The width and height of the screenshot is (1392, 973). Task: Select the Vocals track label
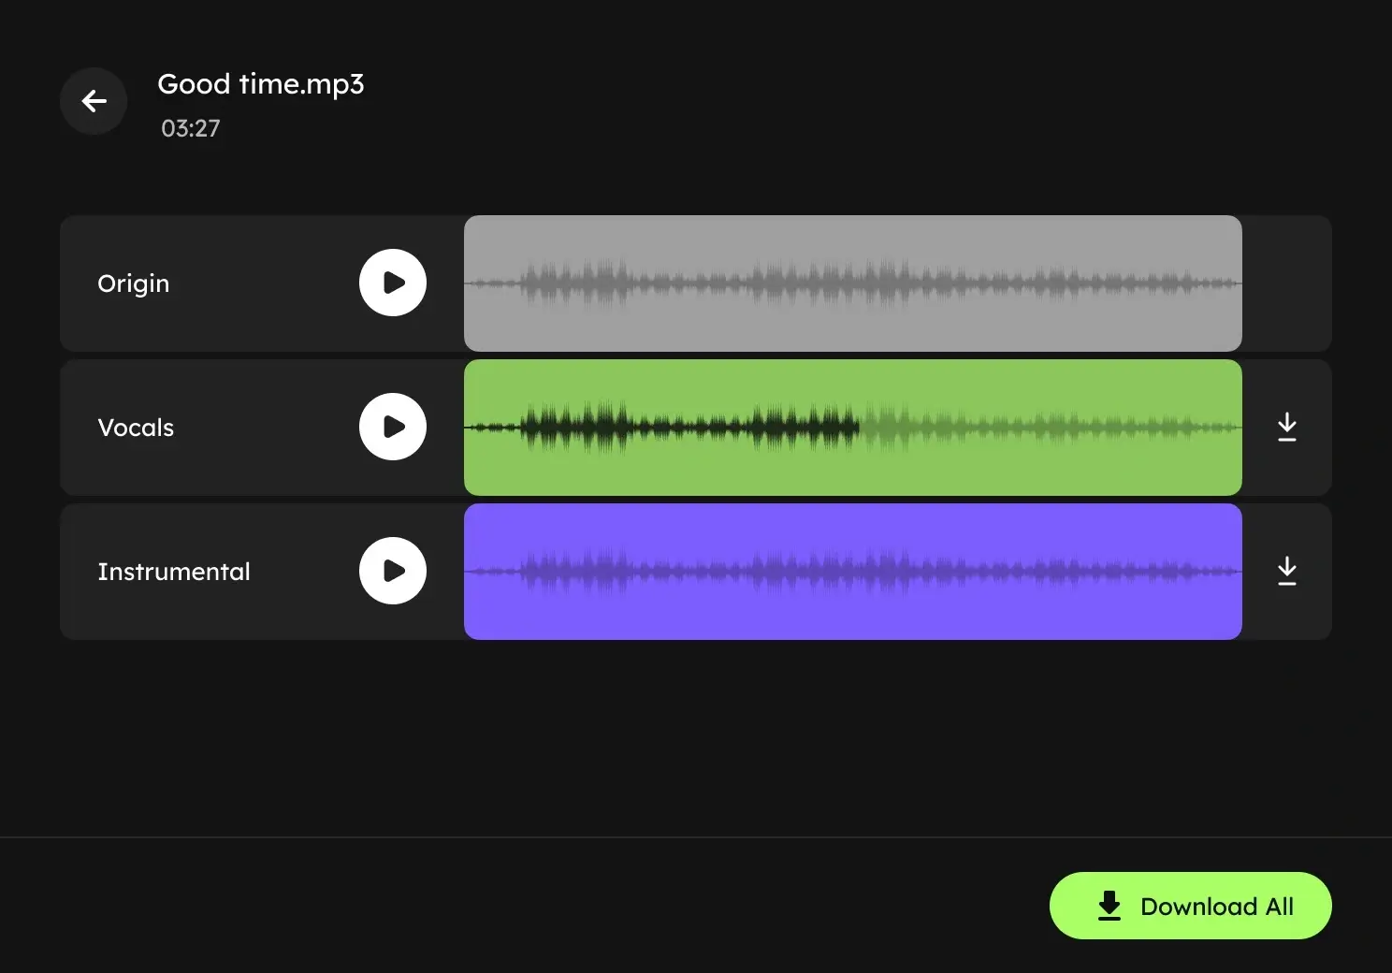(x=136, y=428)
